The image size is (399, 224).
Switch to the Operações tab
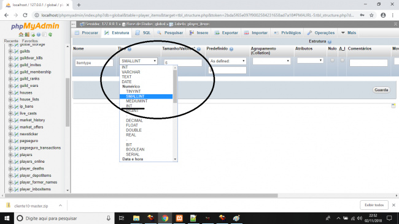tap(321, 32)
